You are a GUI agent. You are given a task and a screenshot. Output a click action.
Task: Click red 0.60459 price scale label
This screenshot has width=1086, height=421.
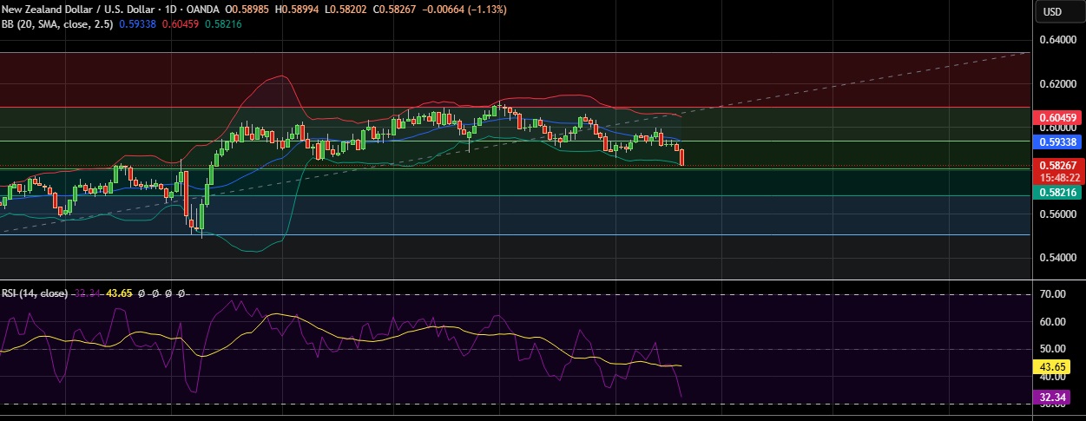[x=1057, y=117]
